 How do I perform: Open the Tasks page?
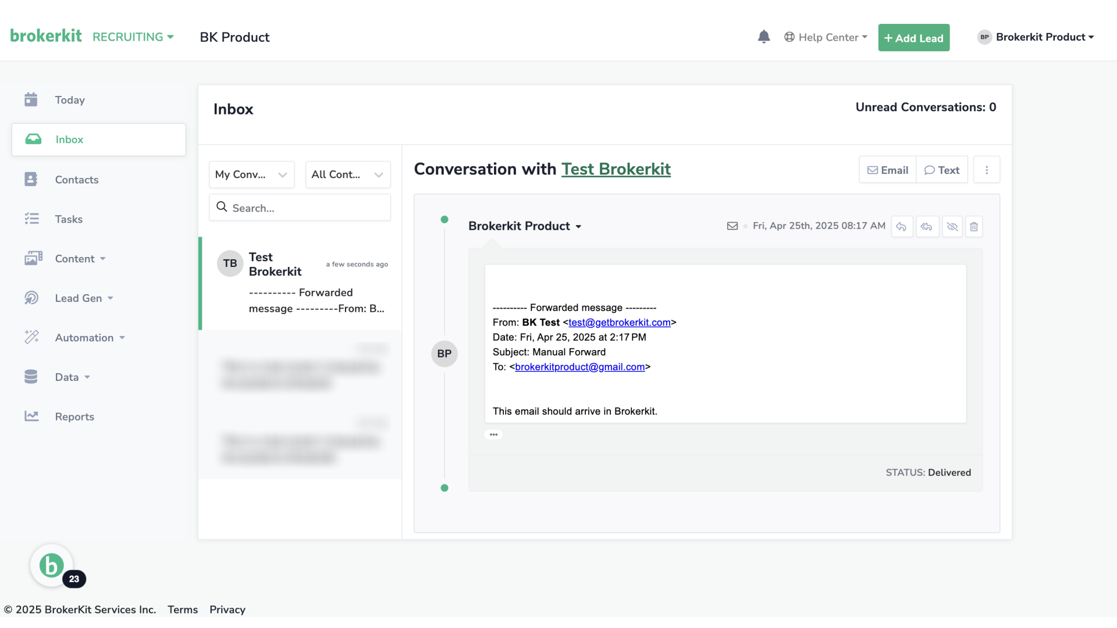click(69, 219)
